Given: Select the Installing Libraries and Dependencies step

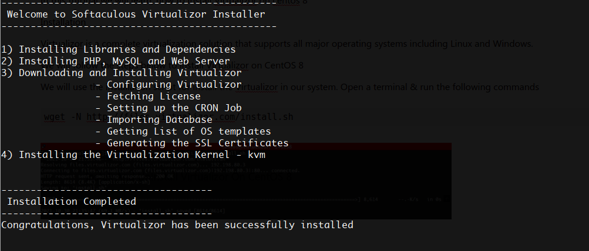Looking at the screenshot, I should click(x=118, y=49).
